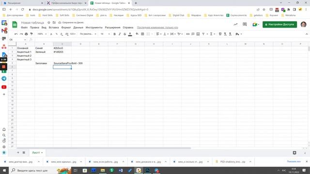Viewport: 310px width, 174px height.
Task: Open the font family dropdown
Action: pos(88,34)
